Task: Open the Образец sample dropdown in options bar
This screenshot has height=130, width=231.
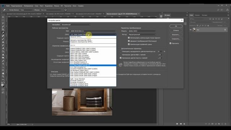Action: click(x=51, y=10)
